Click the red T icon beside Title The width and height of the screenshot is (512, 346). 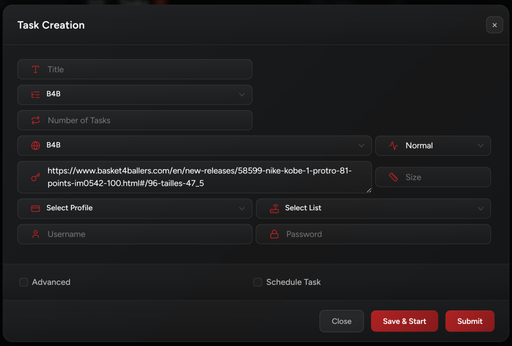tap(35, 70)
